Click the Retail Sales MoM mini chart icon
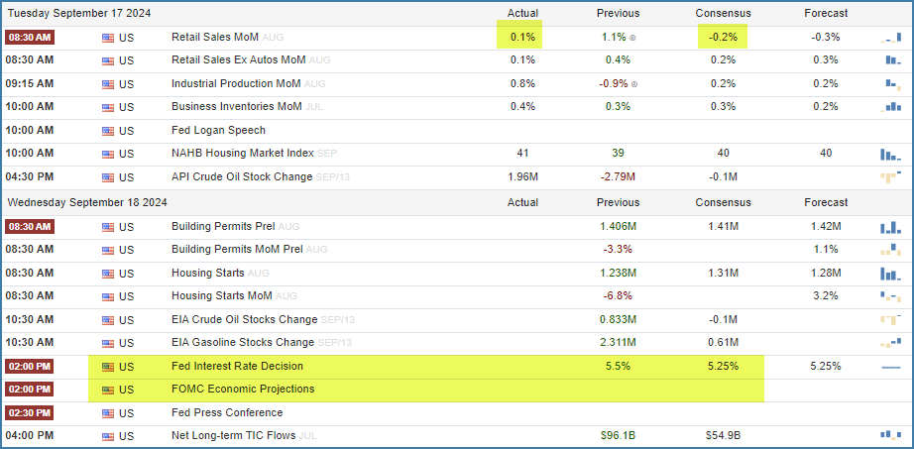This screenshot has height=449, width=914. [890, 38]
